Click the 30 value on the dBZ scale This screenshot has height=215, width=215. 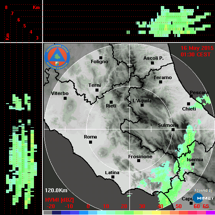[x=142, y=206]
